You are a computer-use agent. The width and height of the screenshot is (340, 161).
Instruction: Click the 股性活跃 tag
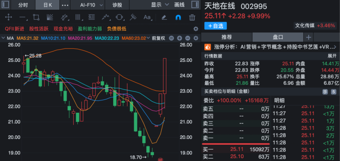coord(39,29)
